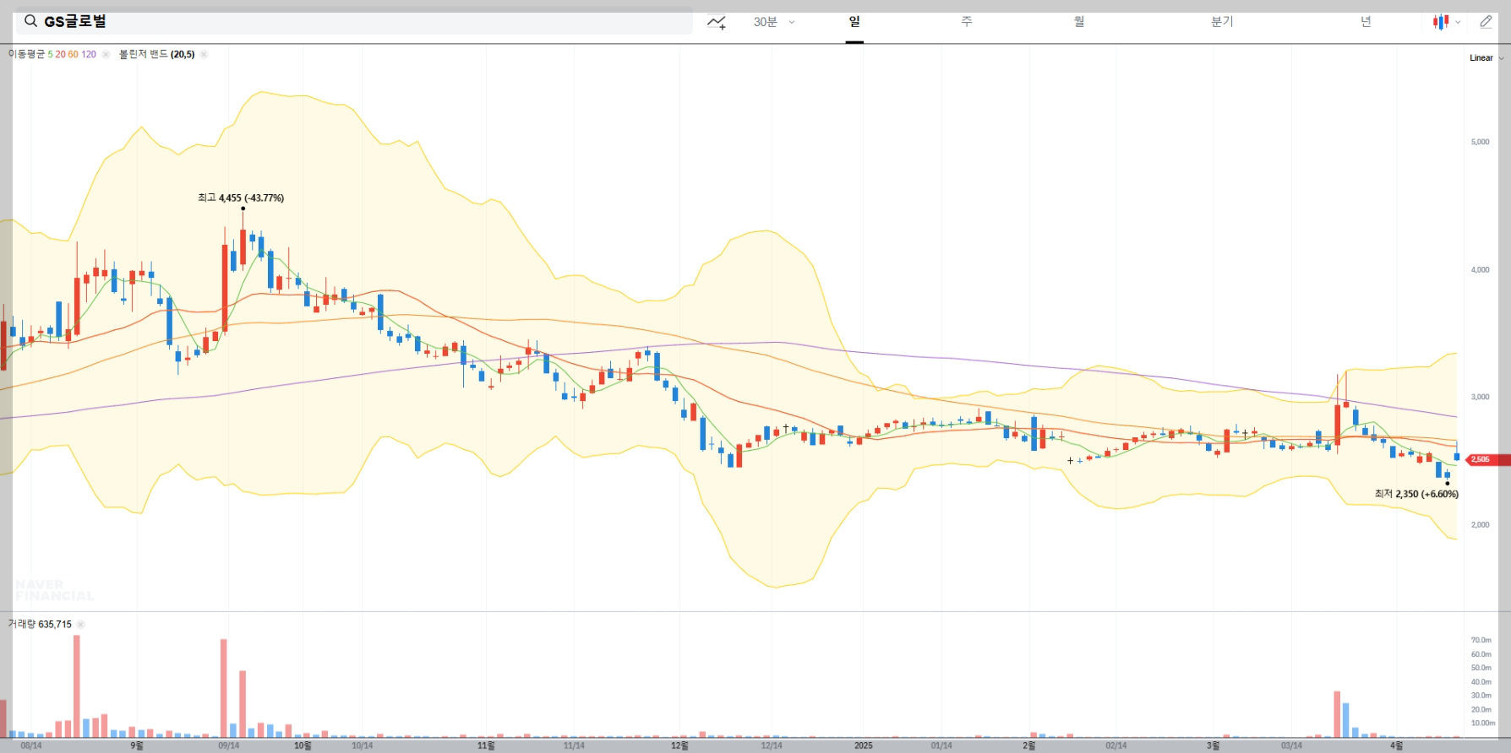The width and height of the screenshot is (1511, 753).
Task: Click the 02/14 date axis label
Action: 1116,745
